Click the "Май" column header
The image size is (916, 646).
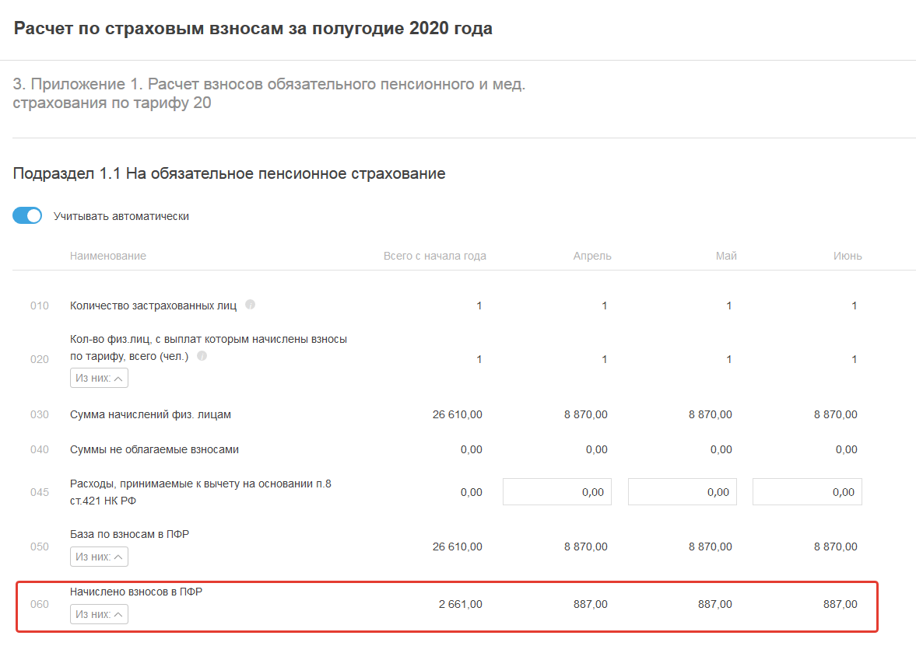coord(726,256)
